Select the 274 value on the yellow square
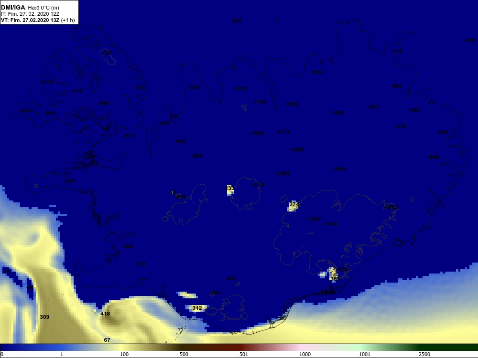The height and width of the screenshot is (358, 478). (293, 204)
